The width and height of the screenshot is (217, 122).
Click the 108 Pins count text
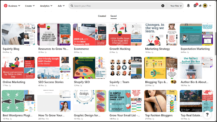tap(184, 85)
